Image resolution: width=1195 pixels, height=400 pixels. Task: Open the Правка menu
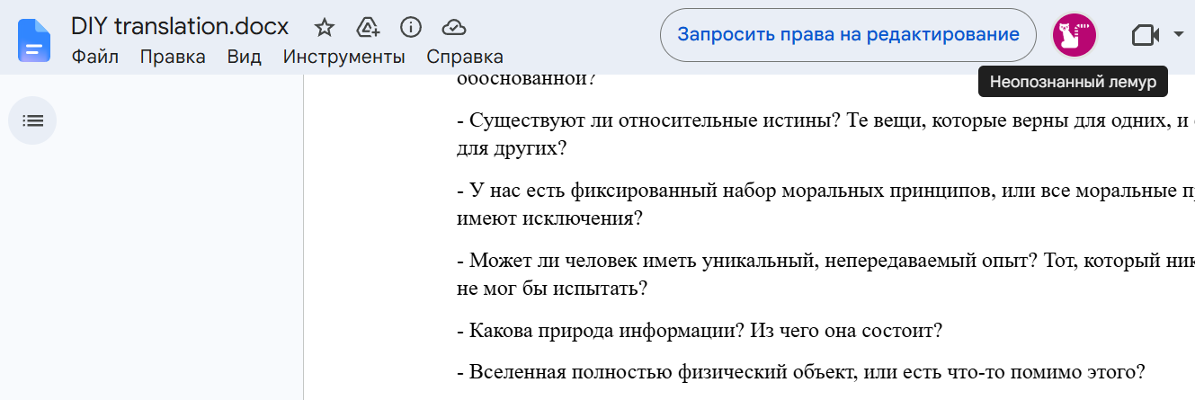tap(173, 58)
